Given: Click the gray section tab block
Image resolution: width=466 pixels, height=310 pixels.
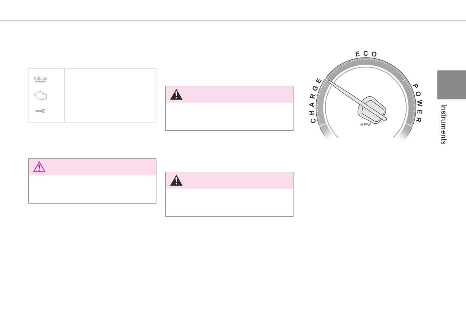Looking at the screenshot, I should coord(451,85).
